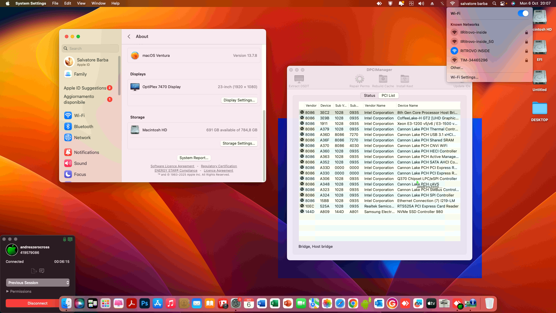The image size is (556, 313).
Task: Select the CoffeeLake-H GT2 UHD Graphics row
Action: pyautogui.click(x=379, y=118)
